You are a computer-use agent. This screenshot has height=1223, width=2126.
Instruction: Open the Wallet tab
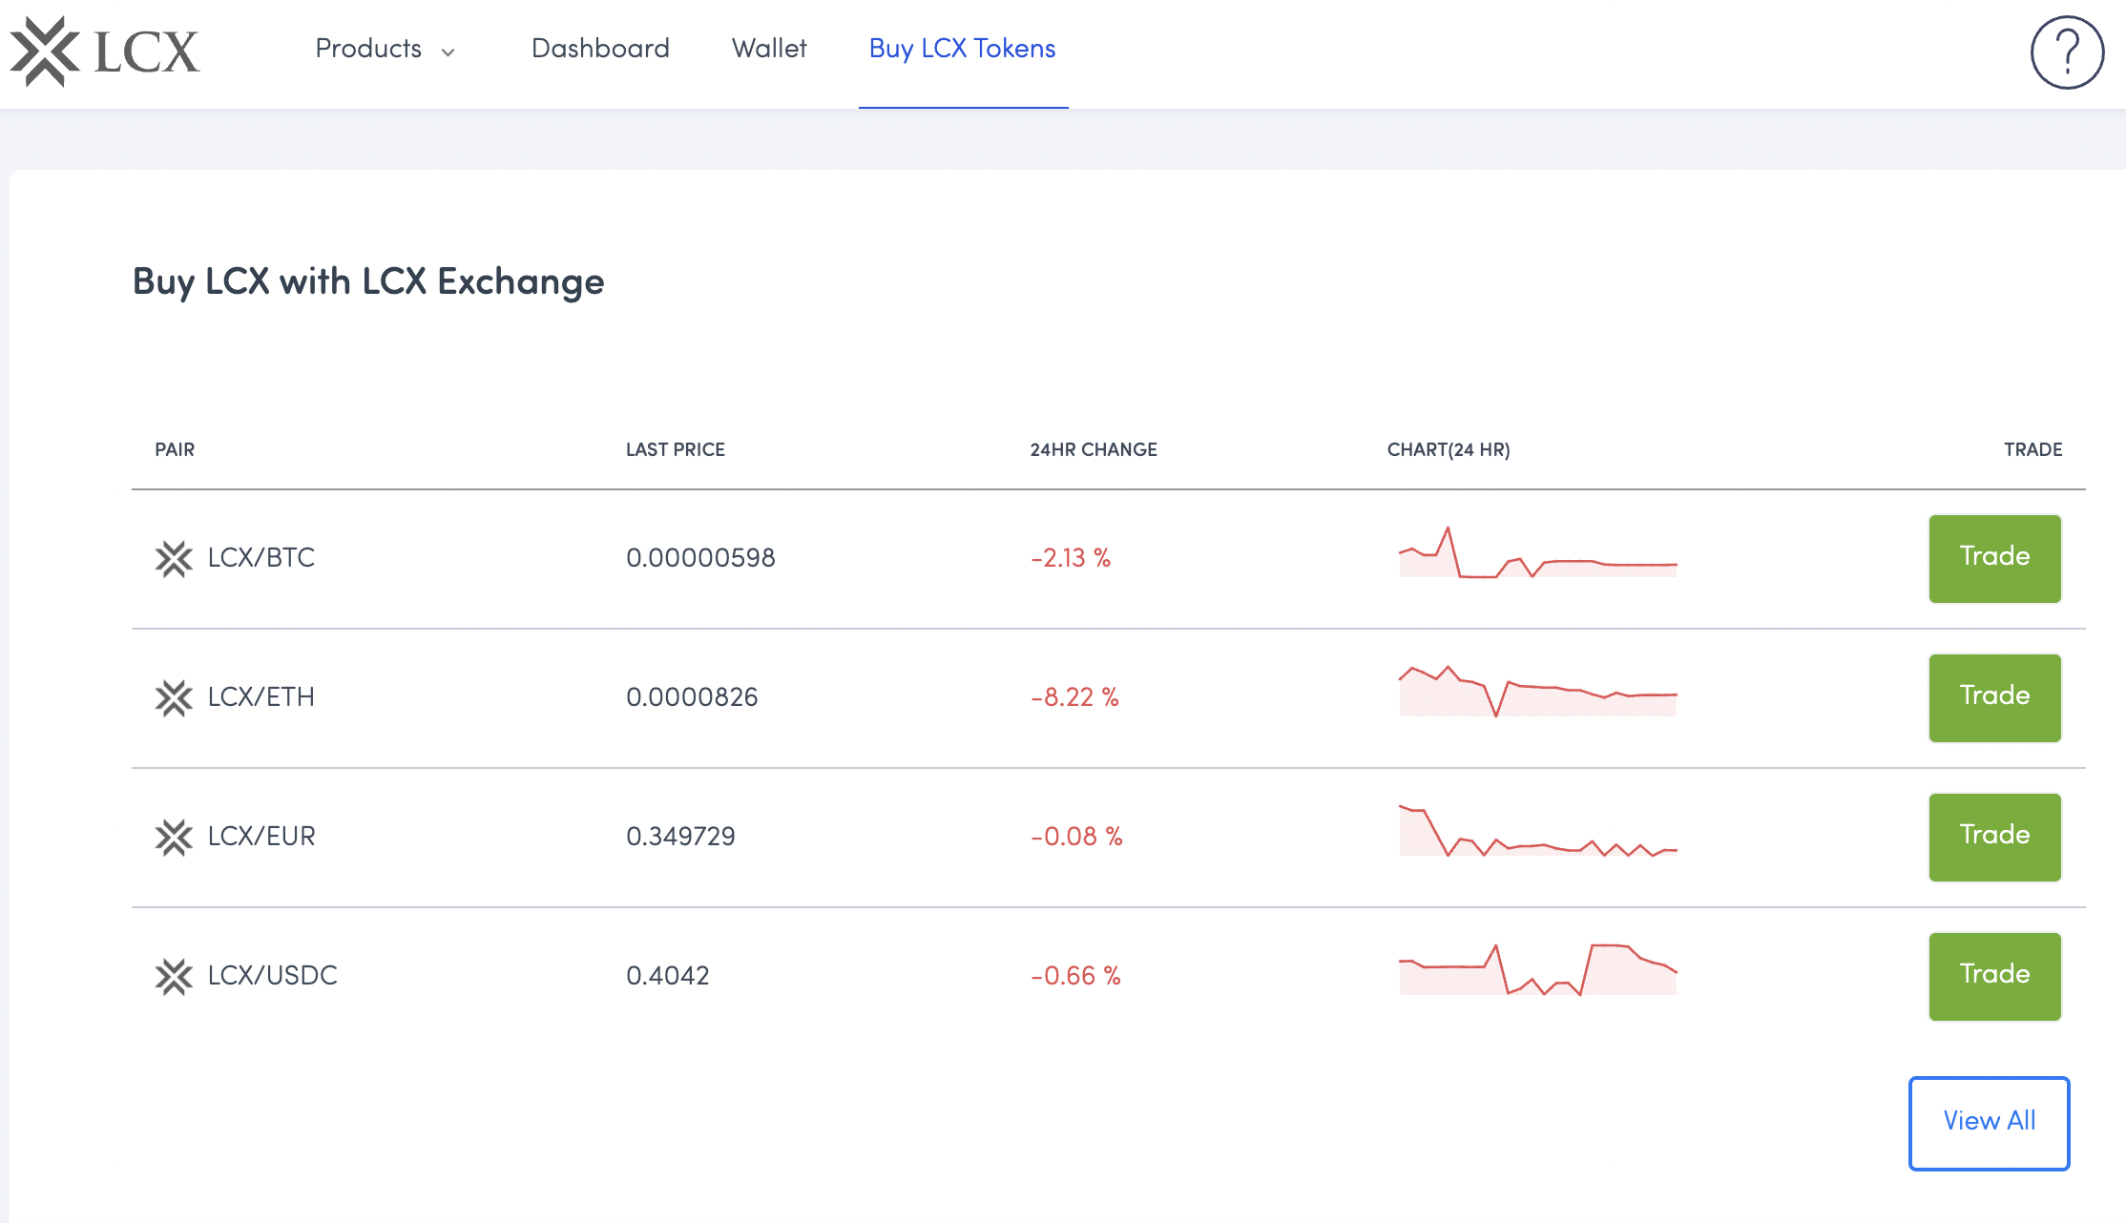coord(769,49)
